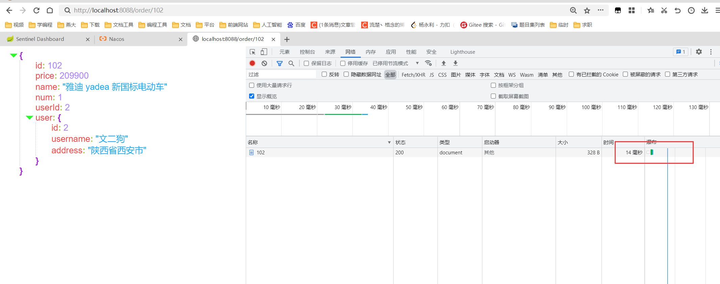Toggle the network filter funnel icon
Screen dimensions: 720x284
(279, 63)
